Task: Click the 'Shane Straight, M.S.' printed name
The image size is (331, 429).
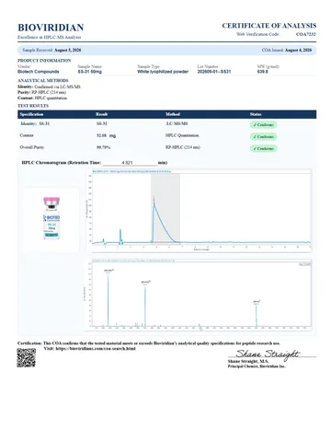Action: (248, 361)
